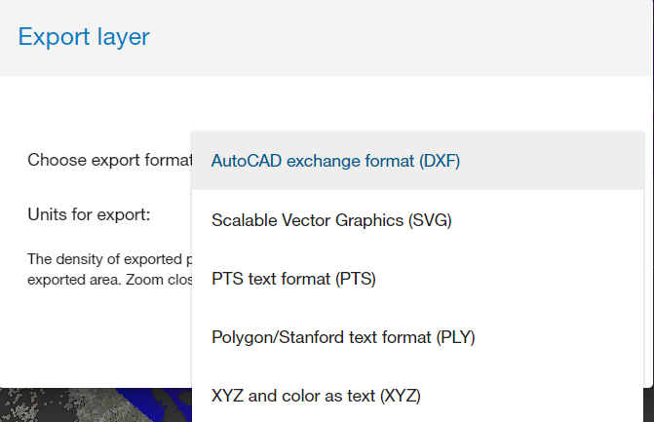Click the Choose export format label
Screen dimensions: 654x422
(107, 160)
